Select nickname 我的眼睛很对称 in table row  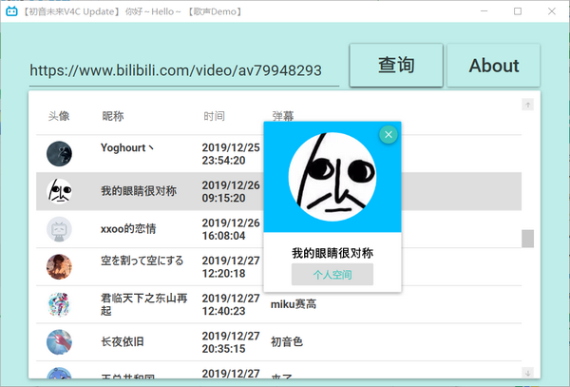pyautogui.click(x=139, y=191)
